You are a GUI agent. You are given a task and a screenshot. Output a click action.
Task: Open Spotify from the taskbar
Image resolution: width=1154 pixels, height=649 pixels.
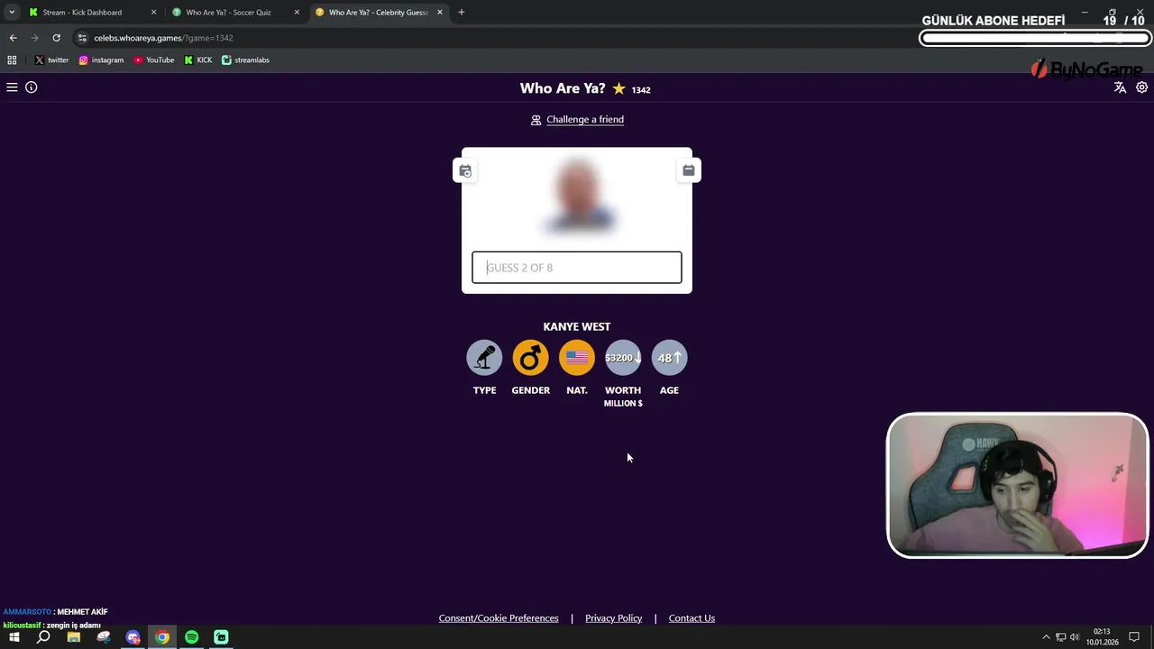pyautogui.click(x=191, y=637)
